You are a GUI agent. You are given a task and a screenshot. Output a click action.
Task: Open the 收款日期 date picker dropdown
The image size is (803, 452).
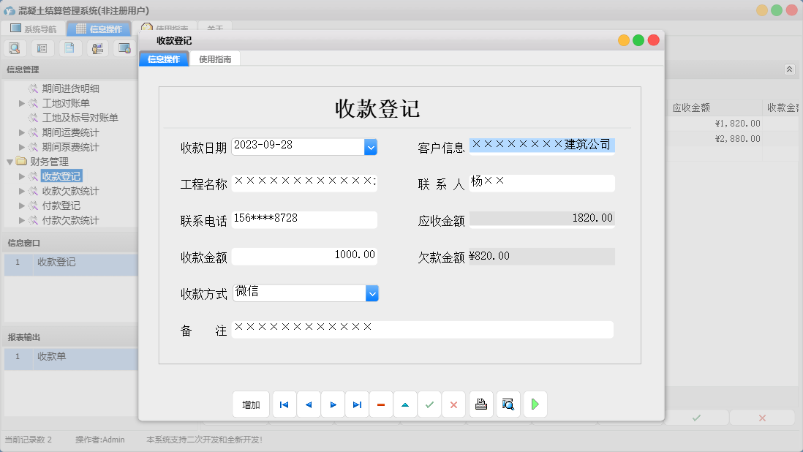coord(370,146)
